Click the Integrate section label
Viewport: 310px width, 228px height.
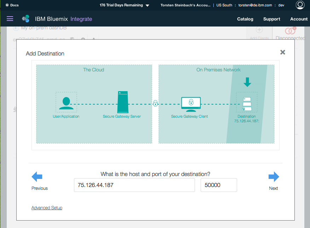pos(81,19)
